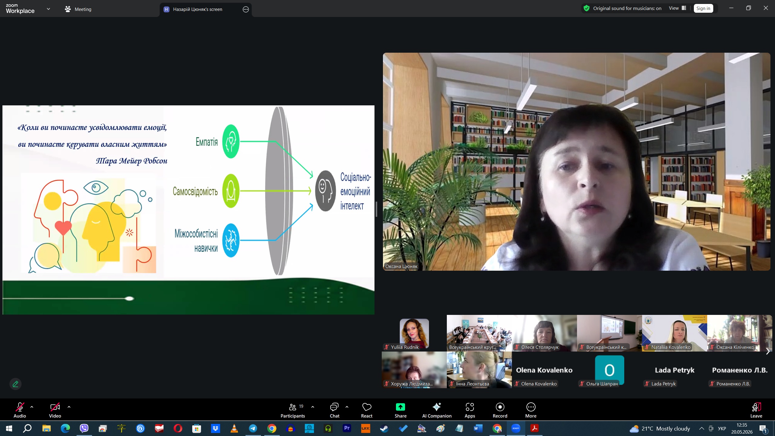Open AI Companion
Image resolution: width=775 pixels, height=436 pixels.
click(x=437, y=410)
